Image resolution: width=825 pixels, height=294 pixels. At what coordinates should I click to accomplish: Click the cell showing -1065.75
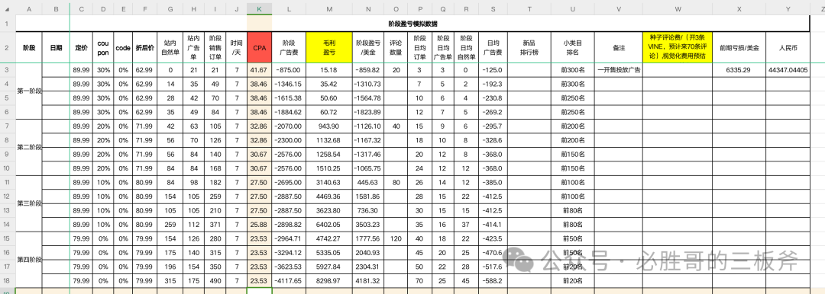pyautogui.click(x=368, y=168)
